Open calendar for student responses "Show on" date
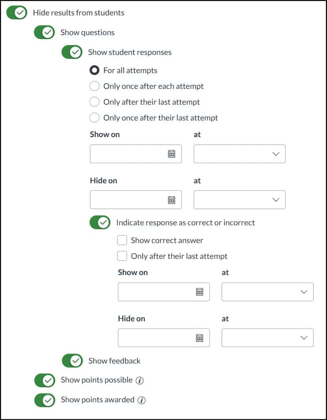 (x=172, y=154)
